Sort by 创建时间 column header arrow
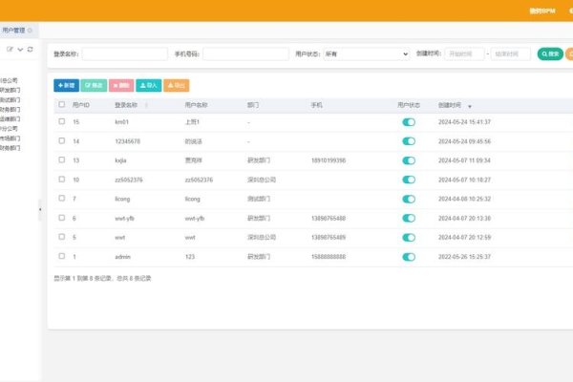 [x=470, y=105]
